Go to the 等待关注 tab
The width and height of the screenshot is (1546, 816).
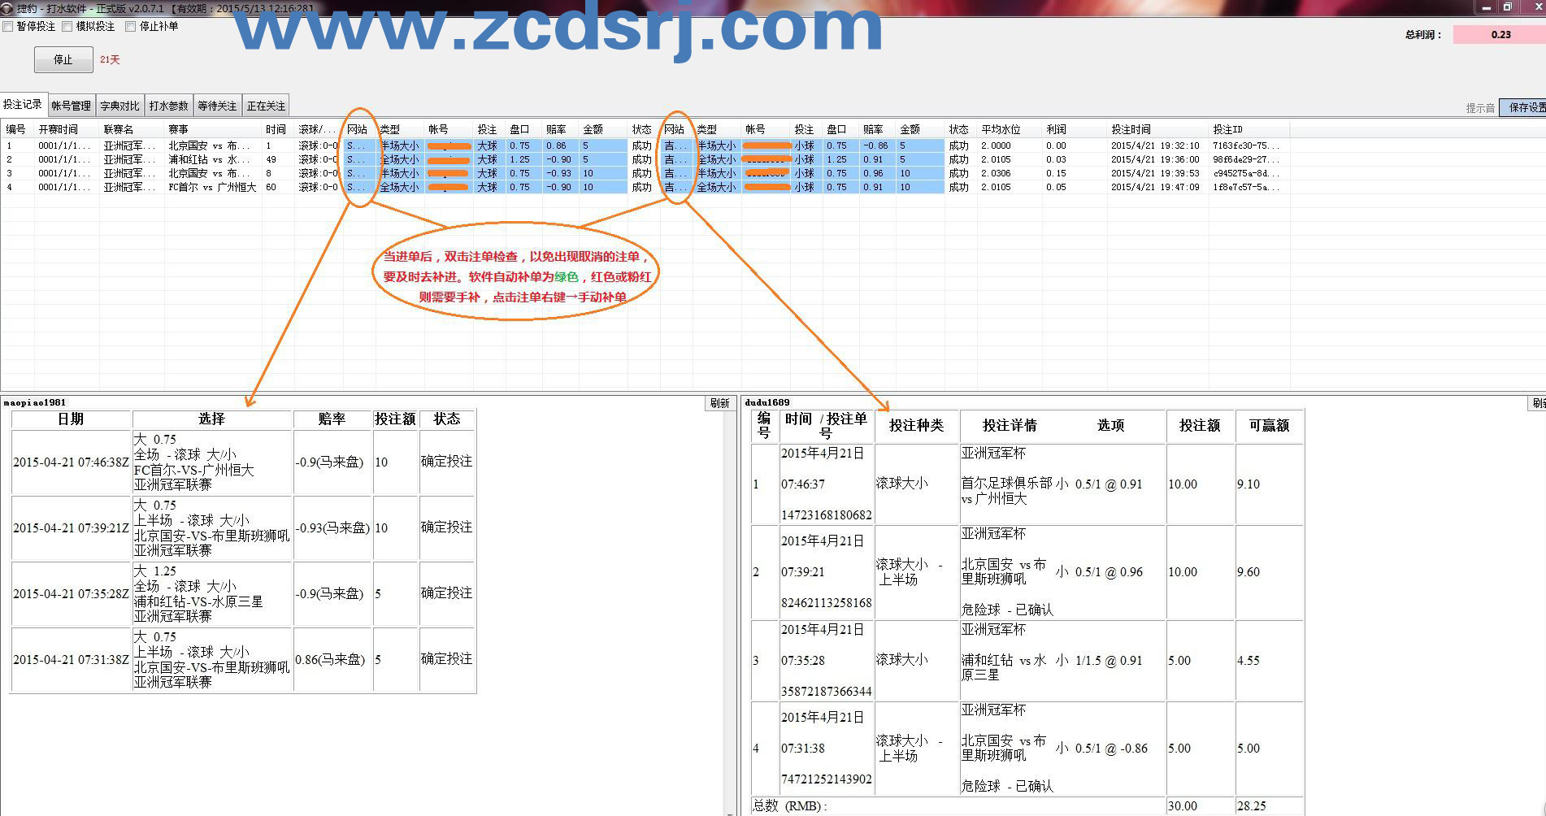click(217, 106)
